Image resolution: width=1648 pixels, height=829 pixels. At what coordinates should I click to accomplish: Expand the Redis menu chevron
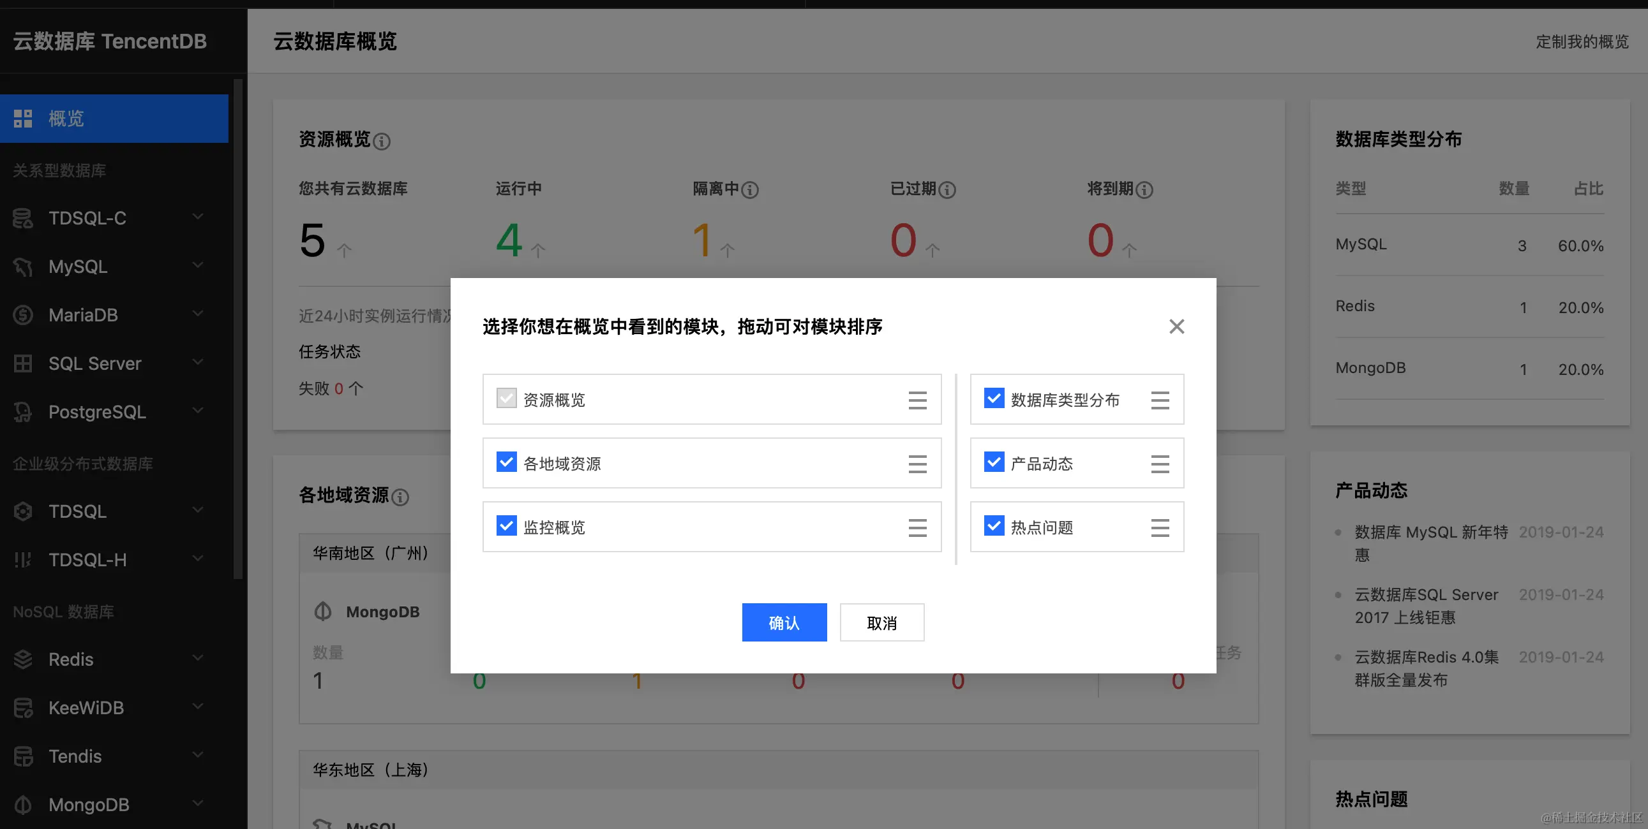(x=199, y=657)
